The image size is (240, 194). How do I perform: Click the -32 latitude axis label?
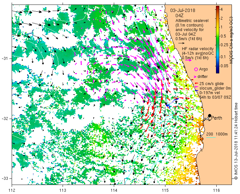pyautogui.click(x=5, y=119)
